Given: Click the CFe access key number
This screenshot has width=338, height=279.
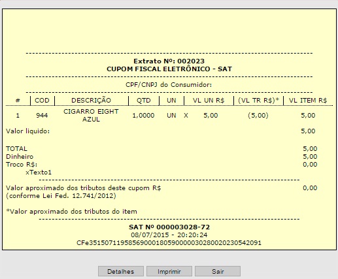Looking at the screenshot, I should coord(169,243).
